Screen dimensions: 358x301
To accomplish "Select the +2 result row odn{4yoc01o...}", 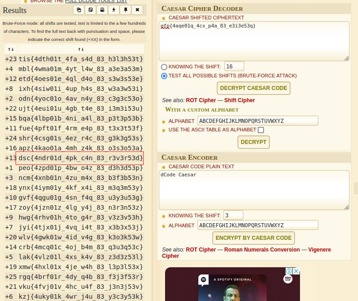I will pos(74,99).
